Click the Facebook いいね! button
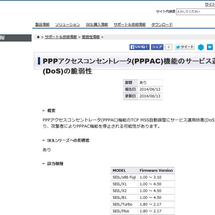The height and width of the screenshot is (215, 215). (x=139, y=47)
